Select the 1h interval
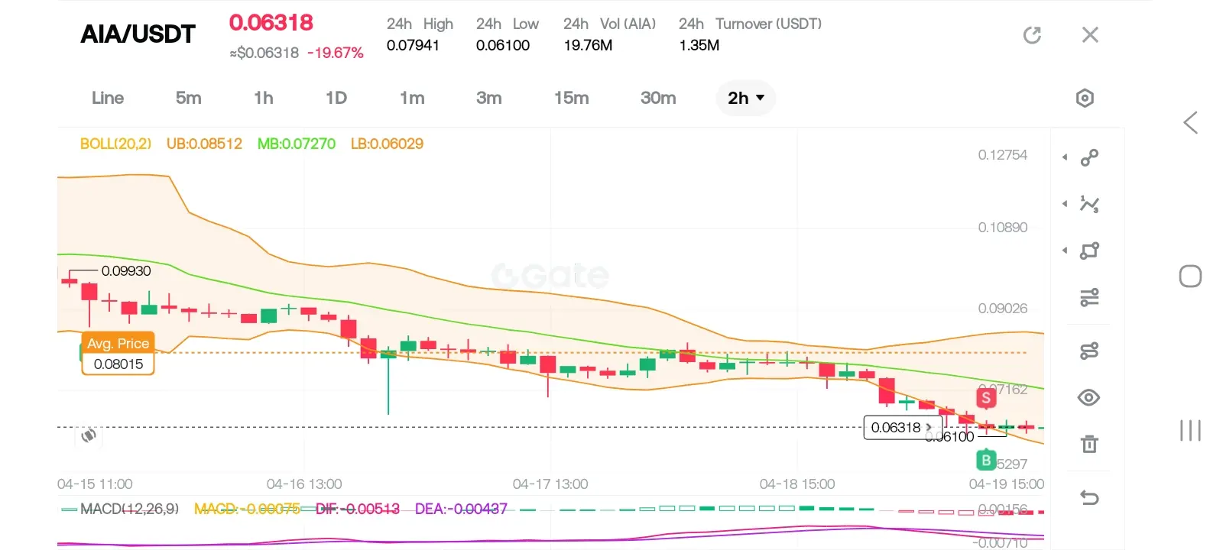1223x550 pixels. 264,98
